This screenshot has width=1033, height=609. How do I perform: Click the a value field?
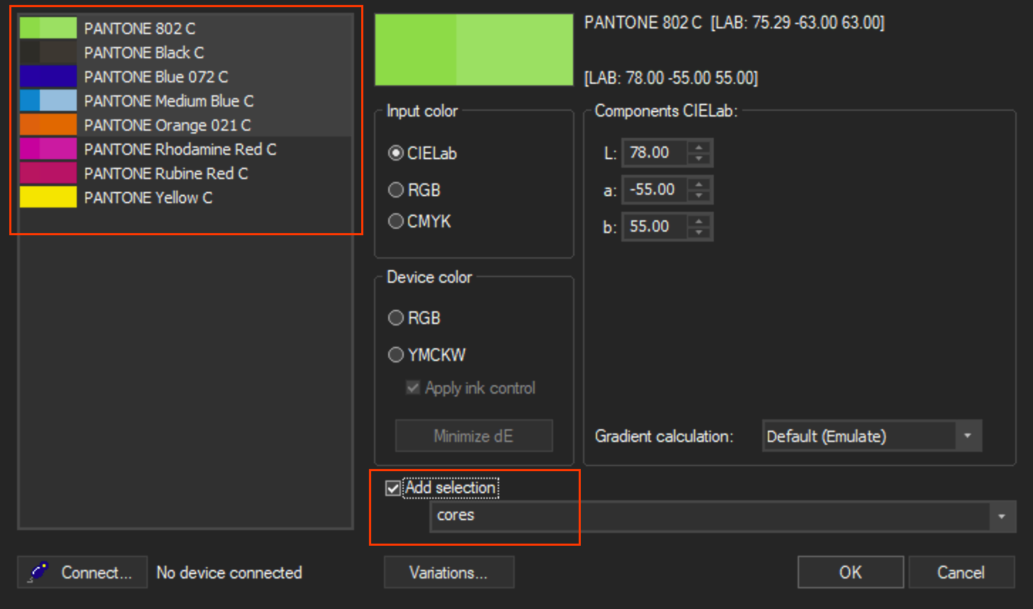(655, 189)
